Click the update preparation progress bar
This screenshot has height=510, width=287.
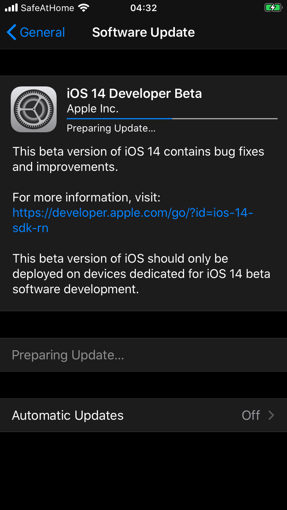172,119
